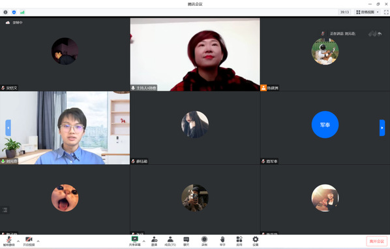Open the grid view layout dropdown

[367, 12]
